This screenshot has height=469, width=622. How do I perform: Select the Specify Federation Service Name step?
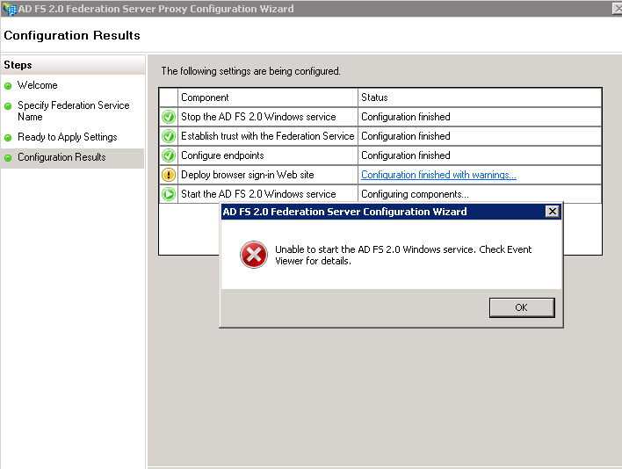(74, 111)
